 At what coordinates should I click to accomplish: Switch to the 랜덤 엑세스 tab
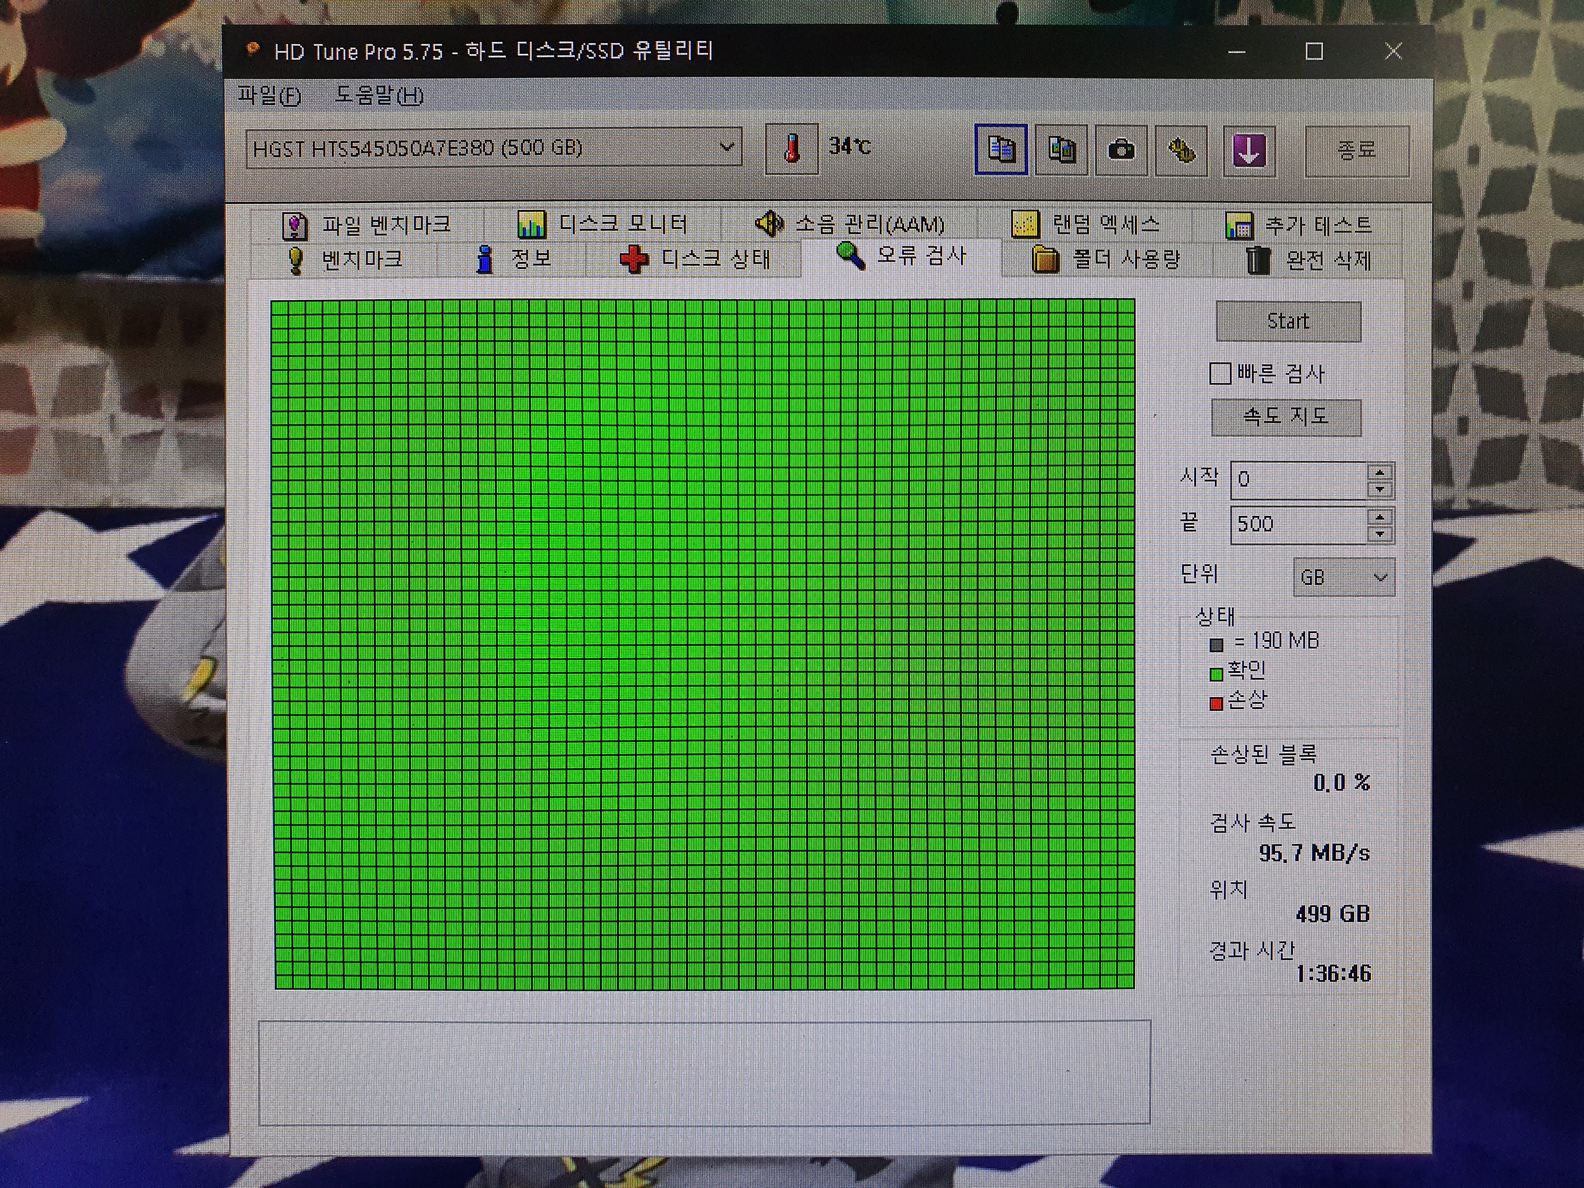1085,224
